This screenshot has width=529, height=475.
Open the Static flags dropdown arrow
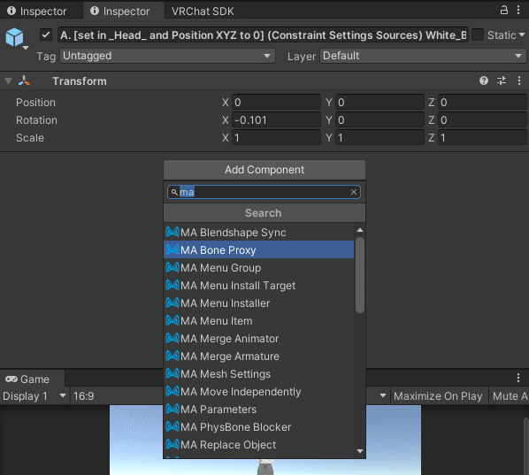click(522, 34)
